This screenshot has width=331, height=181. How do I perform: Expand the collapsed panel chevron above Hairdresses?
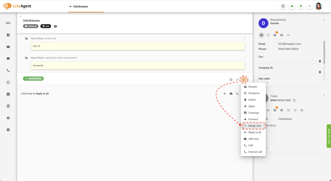(20, 16)
